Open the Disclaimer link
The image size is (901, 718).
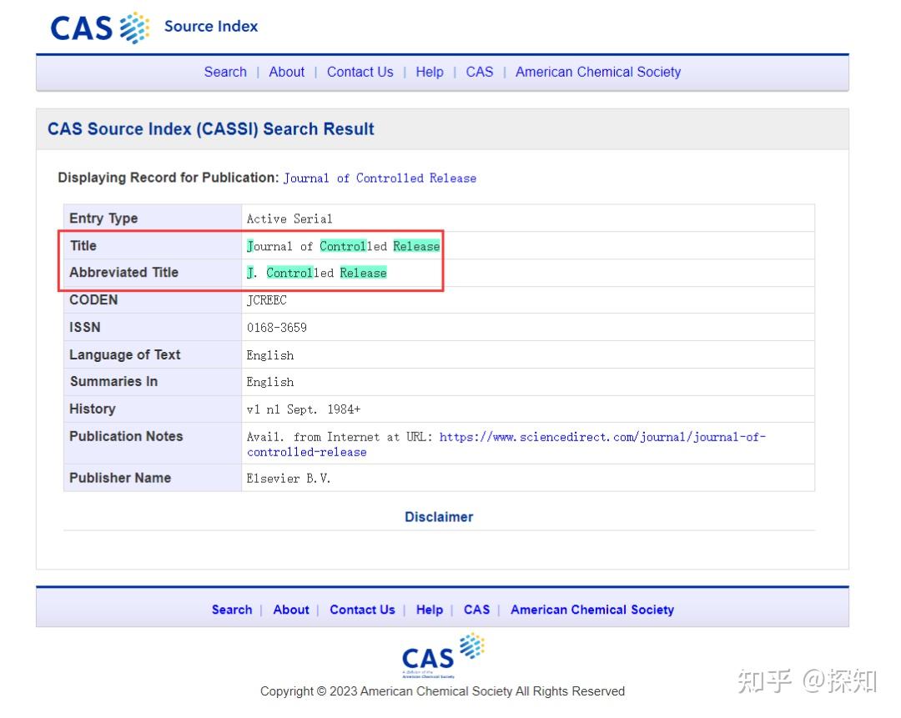tap(439, 517)
